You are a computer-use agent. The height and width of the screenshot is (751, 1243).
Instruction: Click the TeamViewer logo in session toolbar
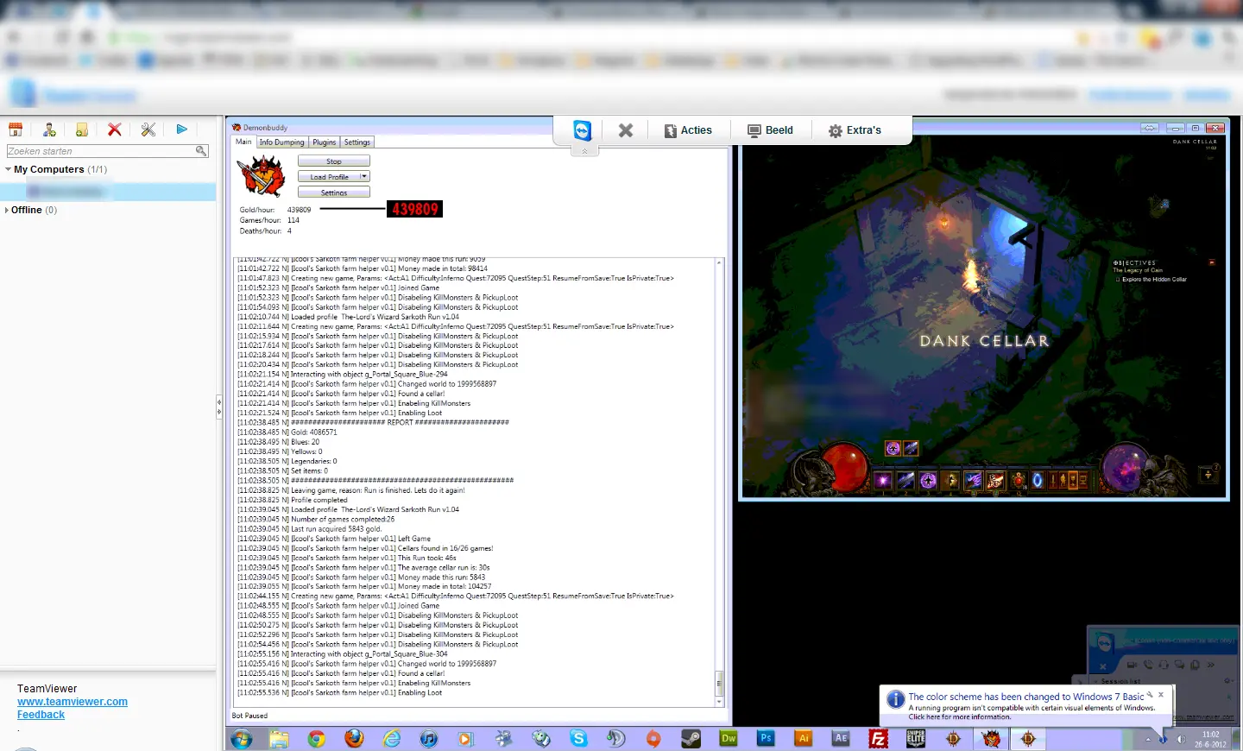582,130
